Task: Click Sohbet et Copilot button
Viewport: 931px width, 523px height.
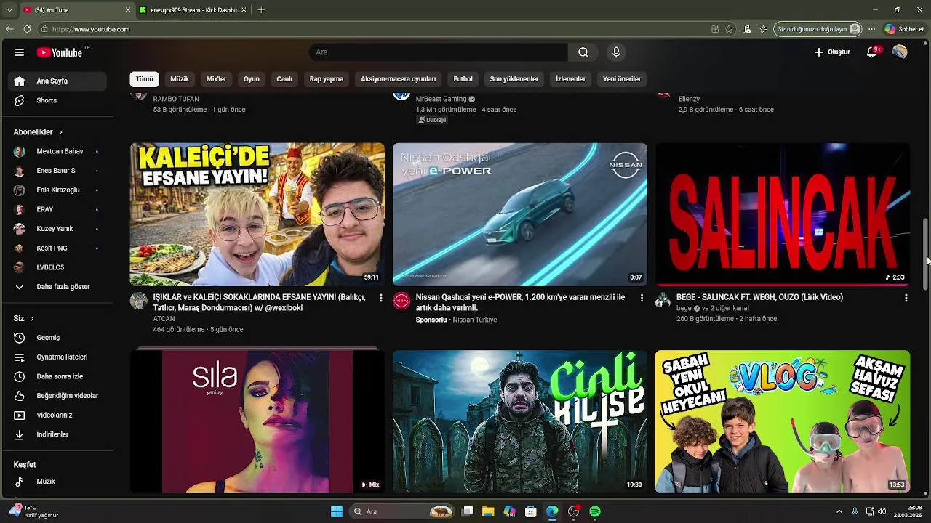Action: coord(904,29)
